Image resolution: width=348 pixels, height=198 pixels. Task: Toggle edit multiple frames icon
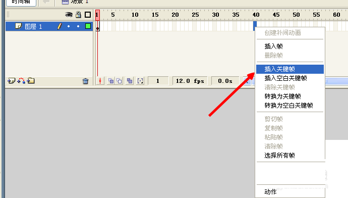point(130,81)
